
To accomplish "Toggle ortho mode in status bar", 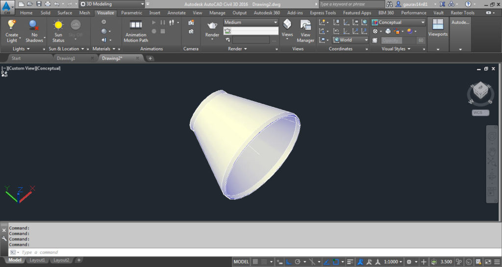I will [x=288, y=262].
